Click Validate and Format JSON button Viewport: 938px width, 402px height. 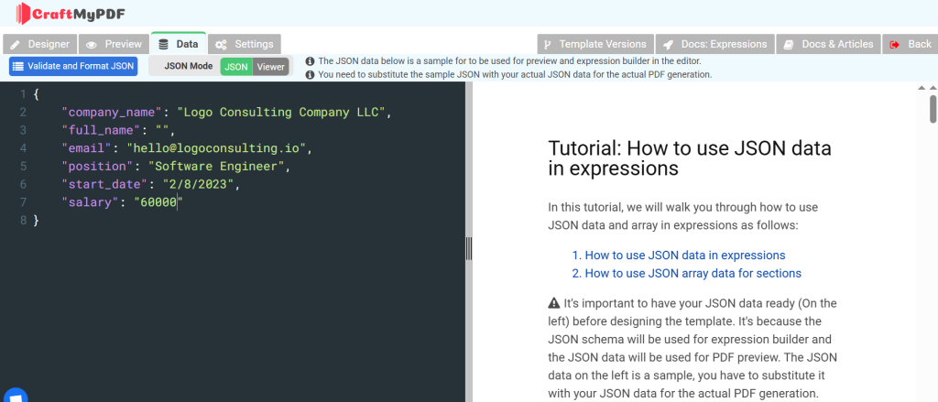click(x=73, y=67)
